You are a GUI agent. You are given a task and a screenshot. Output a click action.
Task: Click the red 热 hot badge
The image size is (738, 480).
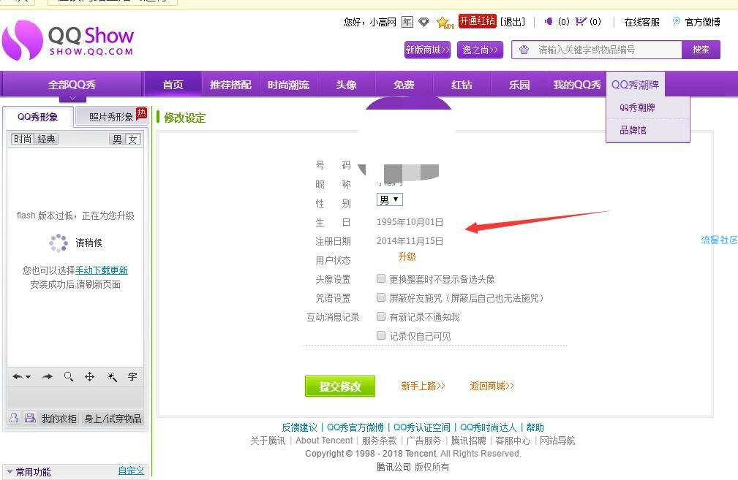pyautogui.click(x=142, y=113)
